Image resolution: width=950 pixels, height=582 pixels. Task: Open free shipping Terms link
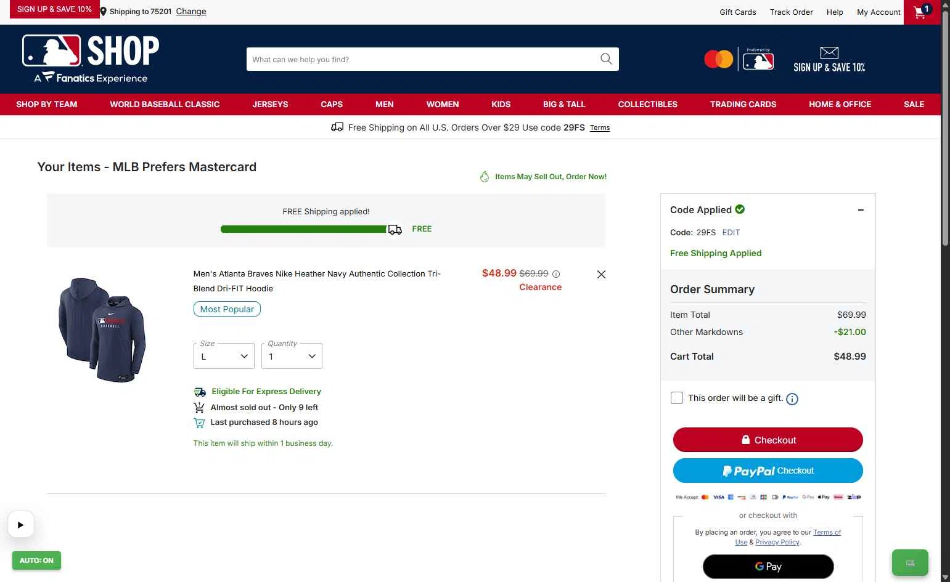coord(600,128)
